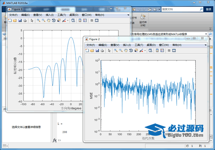Select Pan hand tool in Figure 2
The height and width of the screenshot is (150, 215).
(x=126, y=51)
